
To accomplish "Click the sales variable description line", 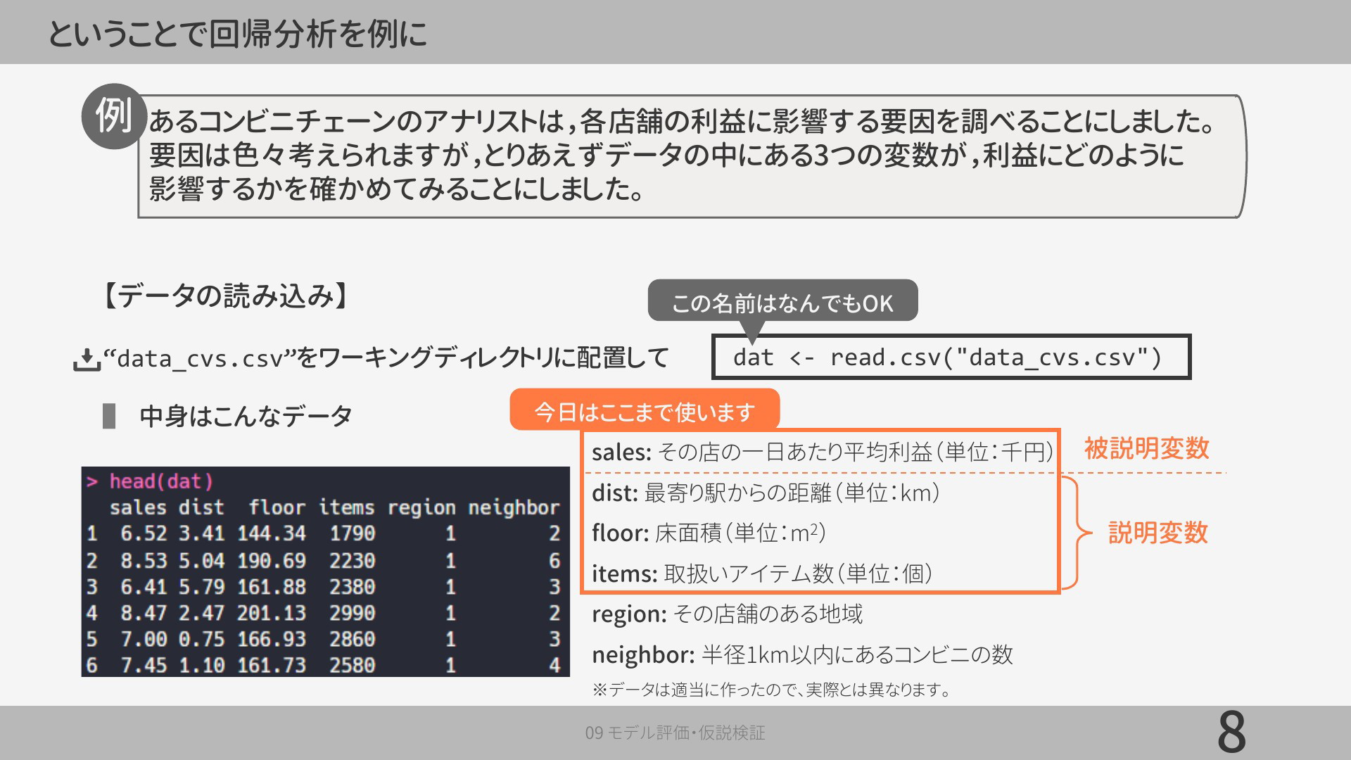I will pos(822,452).
